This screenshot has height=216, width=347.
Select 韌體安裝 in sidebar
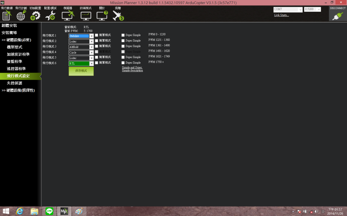pos(9,26)
